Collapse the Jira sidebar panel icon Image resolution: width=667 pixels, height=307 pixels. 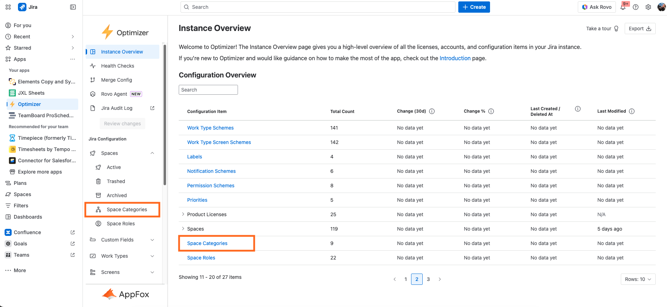pyautogui.click(x=73, y=7)
